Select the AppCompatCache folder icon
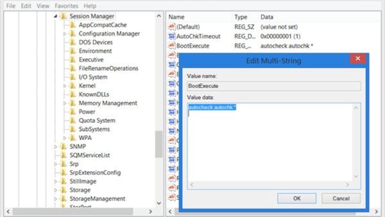This screenshot has height=217, width=385. pos(73,25)
